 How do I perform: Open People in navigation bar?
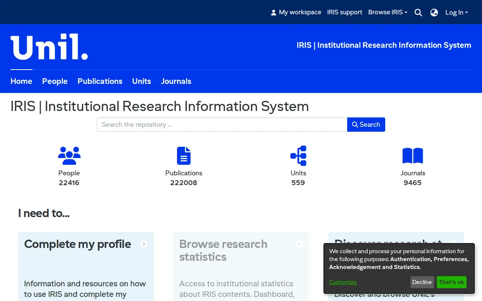pyautogui.click(x=55, y=81)
